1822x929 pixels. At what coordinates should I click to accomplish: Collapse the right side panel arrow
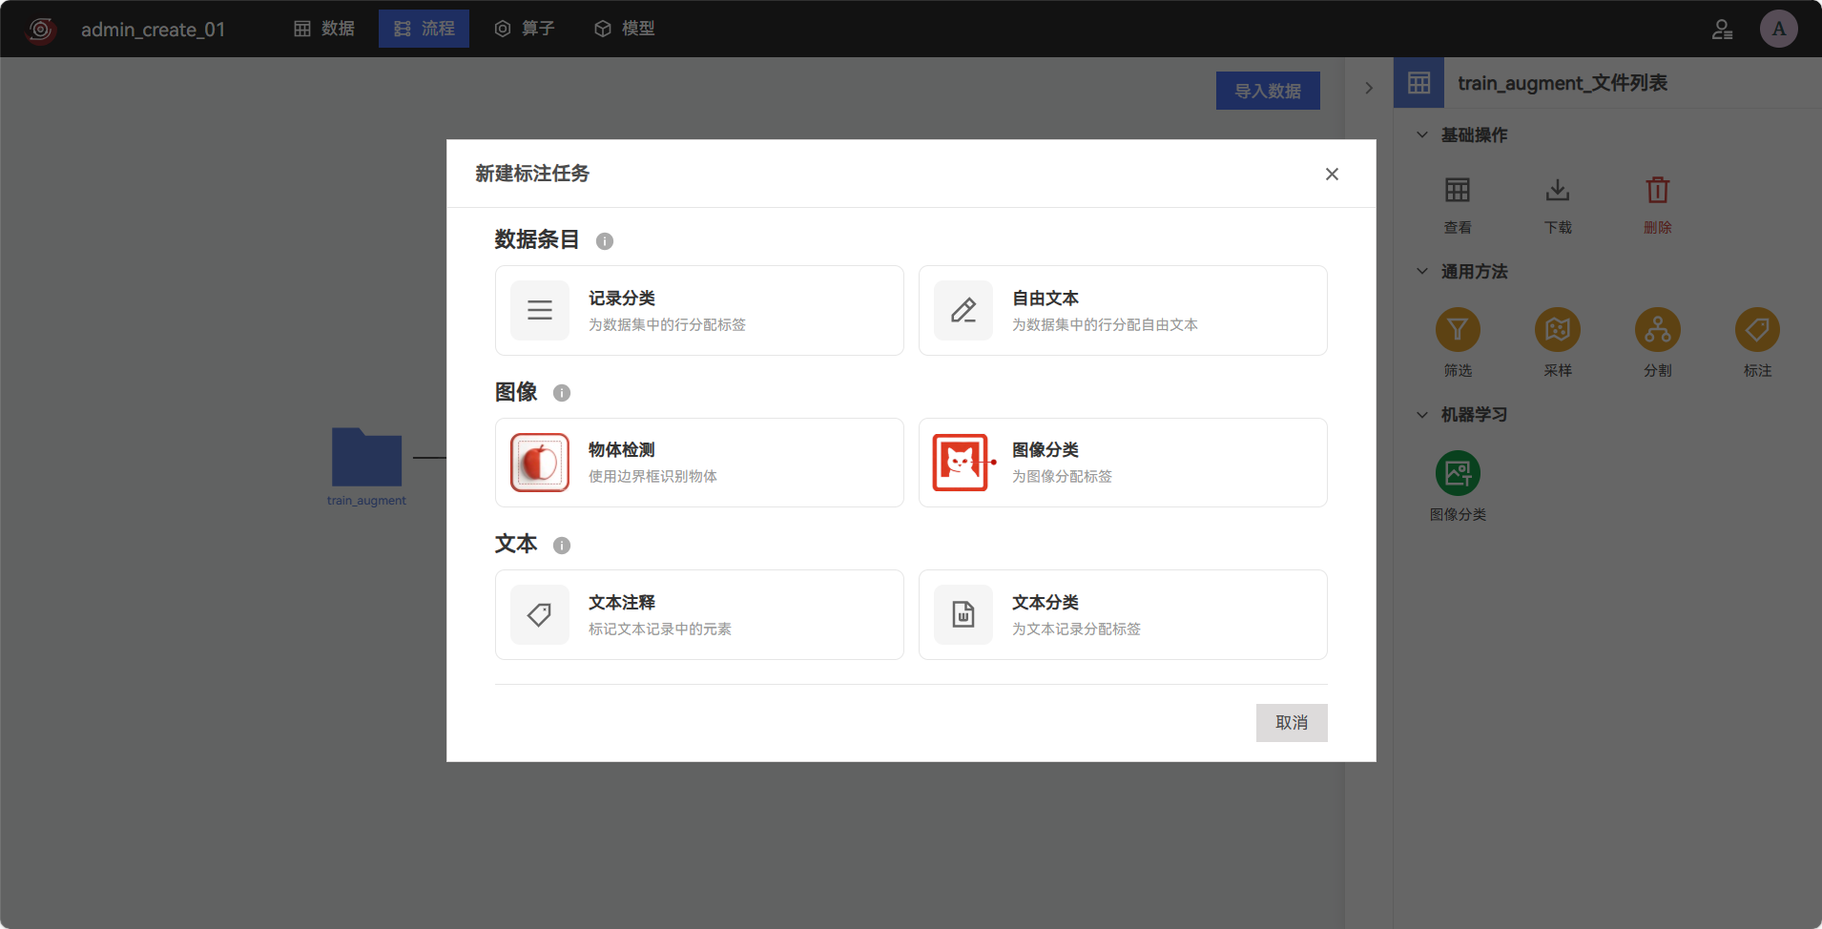point(1369,88)
